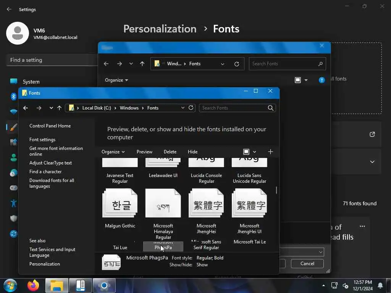Open recent locations in the Fonts window
391x293 pixels.
[x=51, y=108]
